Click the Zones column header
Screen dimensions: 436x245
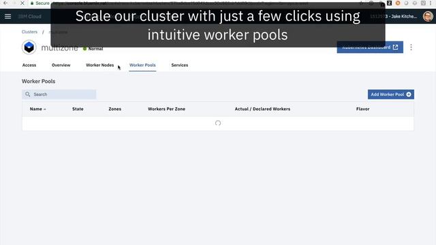[x=115, y=109]
